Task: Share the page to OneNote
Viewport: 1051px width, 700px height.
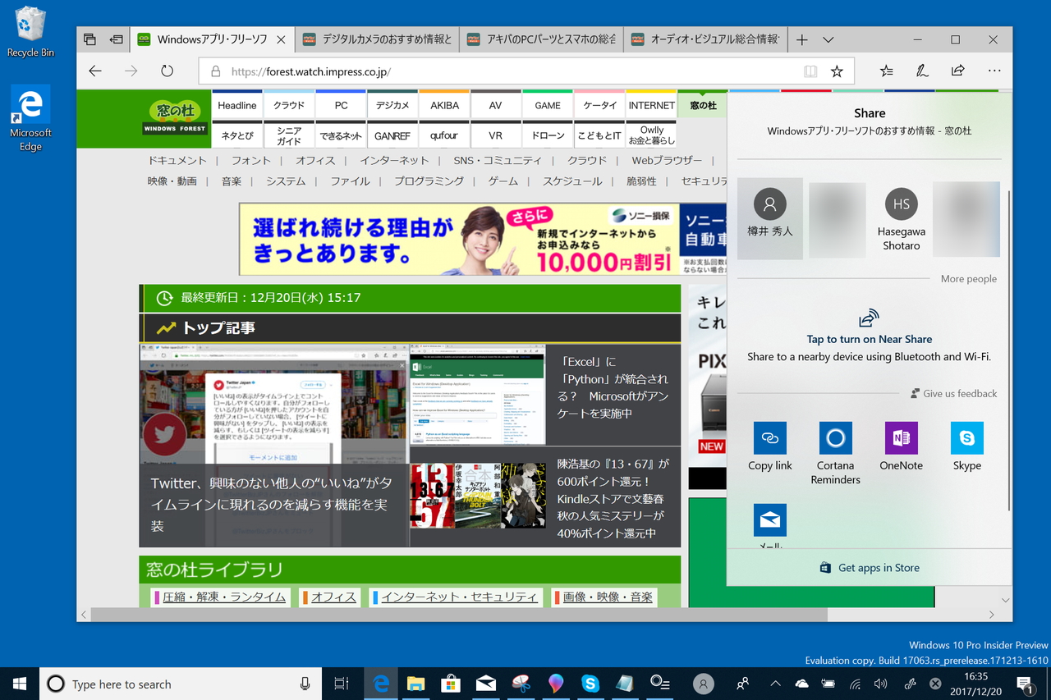Action: click(901, 439)
